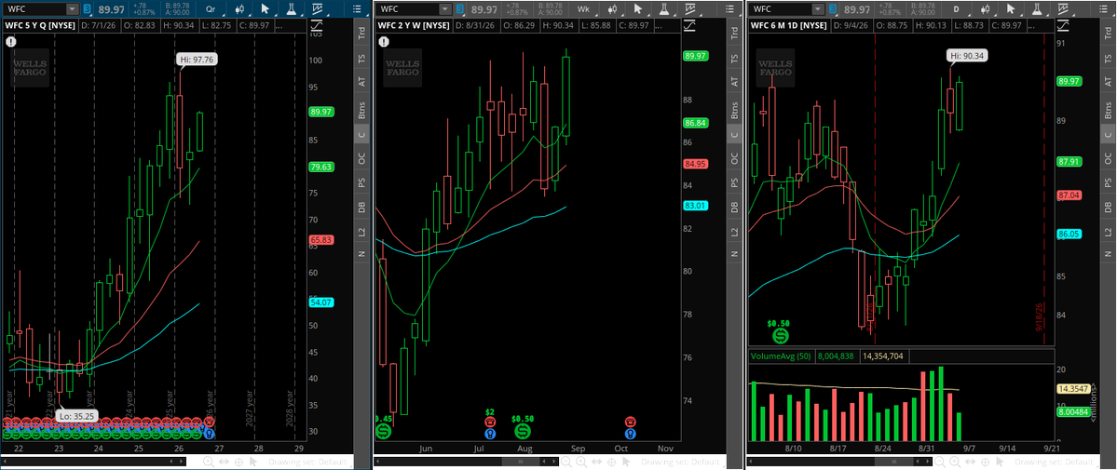The width and height of the screenshot is (1117, 470).
Task: Expand WFC symbol dropdown in weekly chart
Action: pos(445,9)
